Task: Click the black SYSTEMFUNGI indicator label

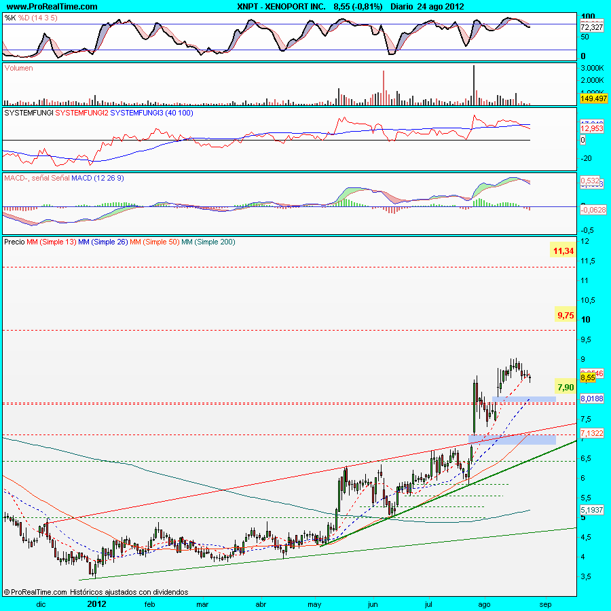Action: [x=29, y=113]
